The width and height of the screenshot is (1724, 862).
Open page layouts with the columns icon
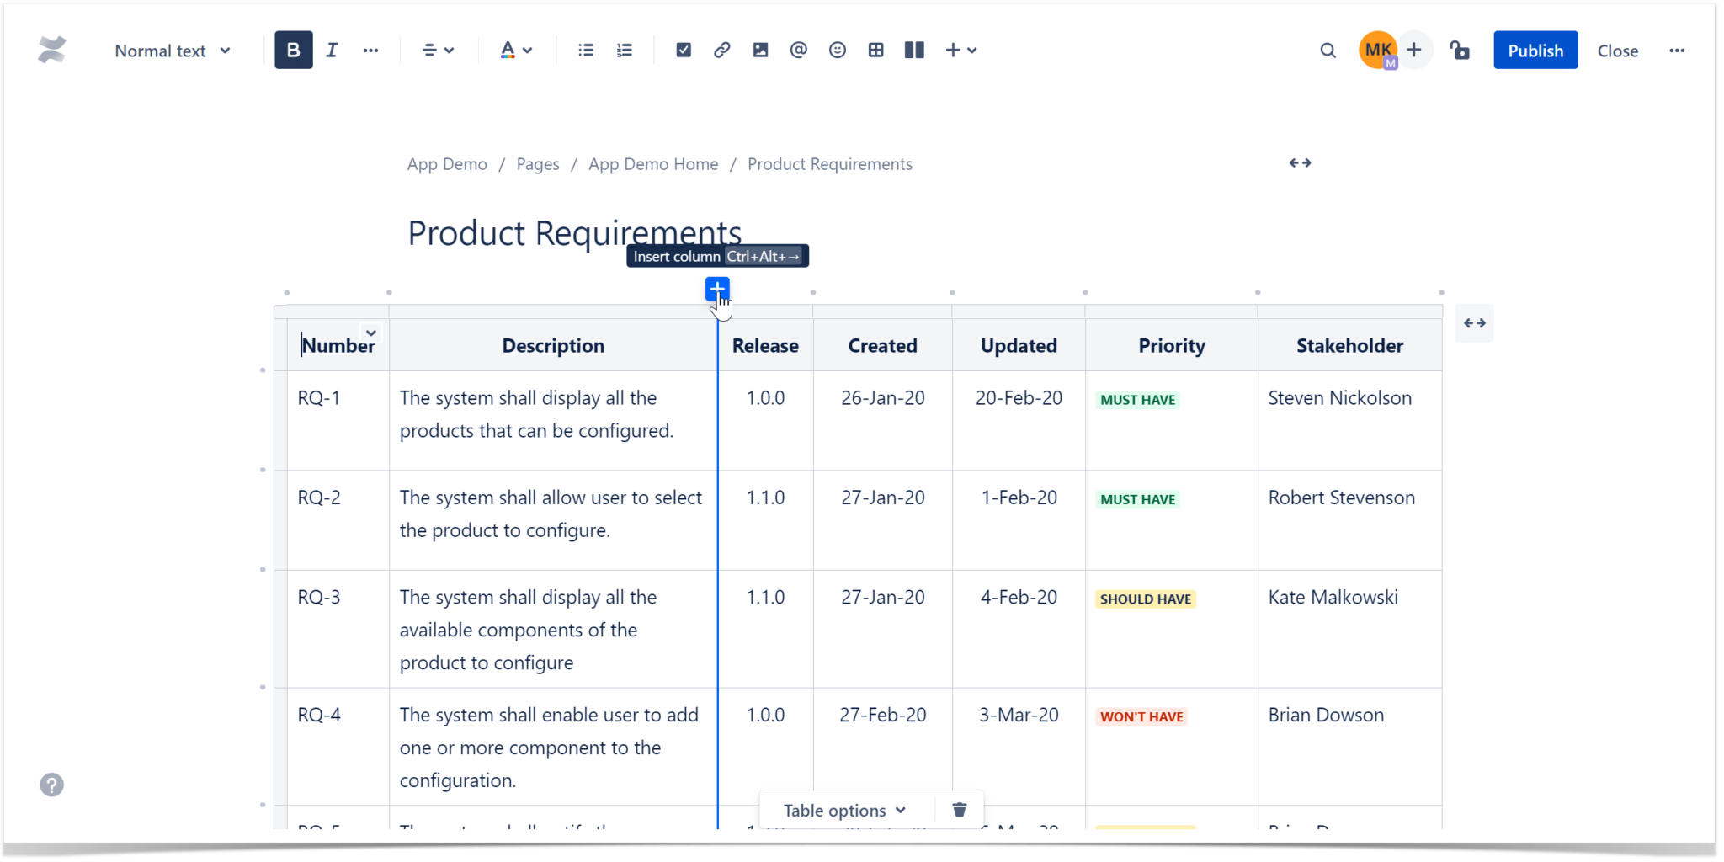point(914,50)
